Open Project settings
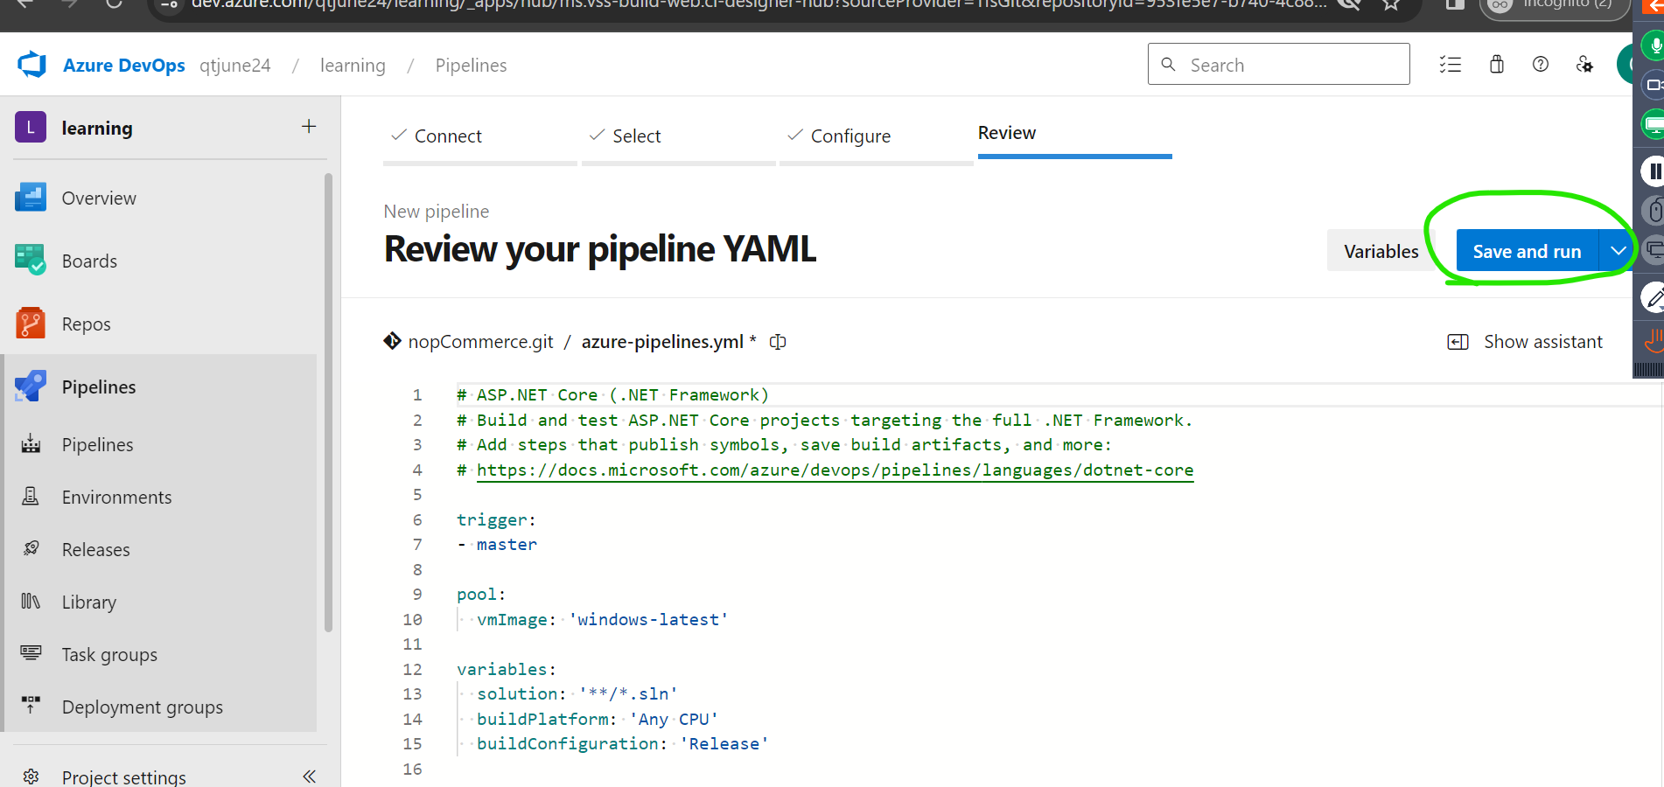 (x=123, y=777)
